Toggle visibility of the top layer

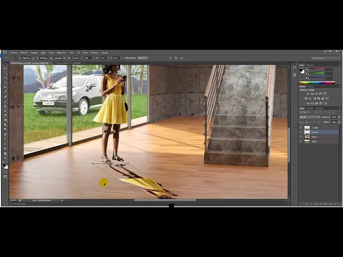click(301, 127)
